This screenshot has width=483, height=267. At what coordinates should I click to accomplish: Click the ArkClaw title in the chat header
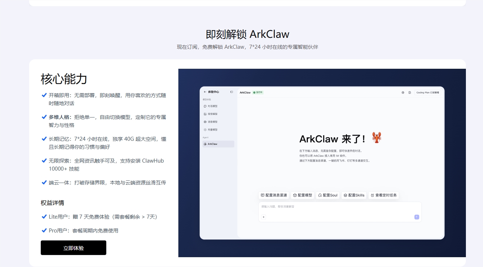245,92
